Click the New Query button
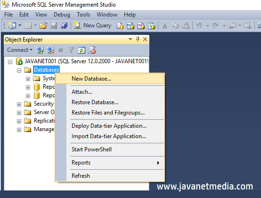The image size is (261, 198). [x=92, y=25]
